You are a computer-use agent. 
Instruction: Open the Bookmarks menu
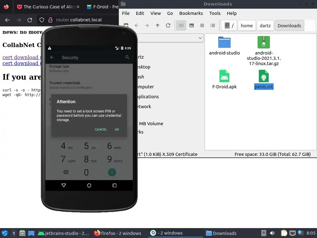191,13
